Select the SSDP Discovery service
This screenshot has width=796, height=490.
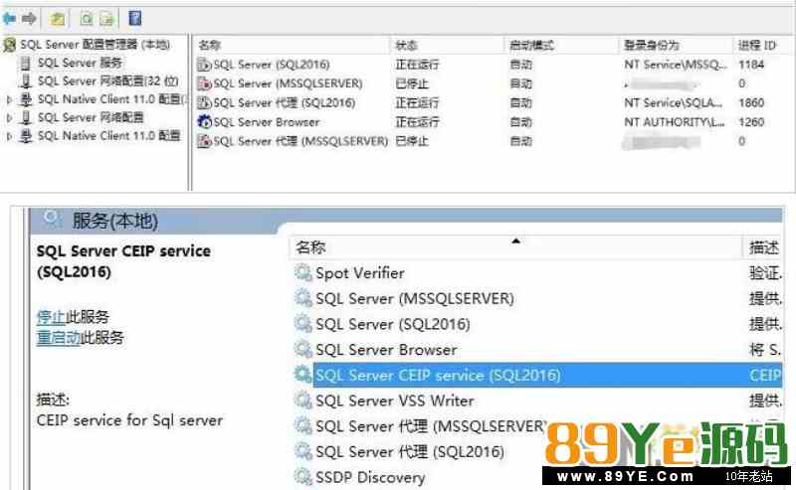pyautogui.click(x=370, y=477)
